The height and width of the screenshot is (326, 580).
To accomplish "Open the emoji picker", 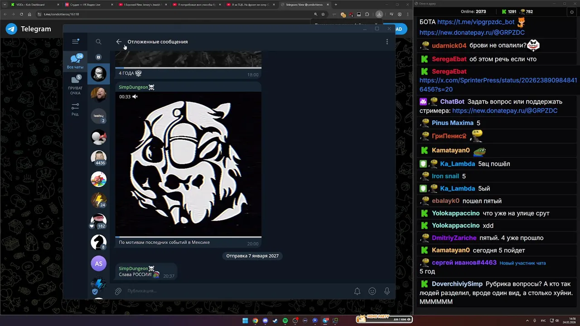I will tap(372, 291).
